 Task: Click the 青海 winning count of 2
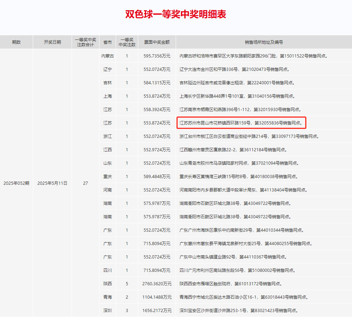pyautogui.click(x=127, y=297)
